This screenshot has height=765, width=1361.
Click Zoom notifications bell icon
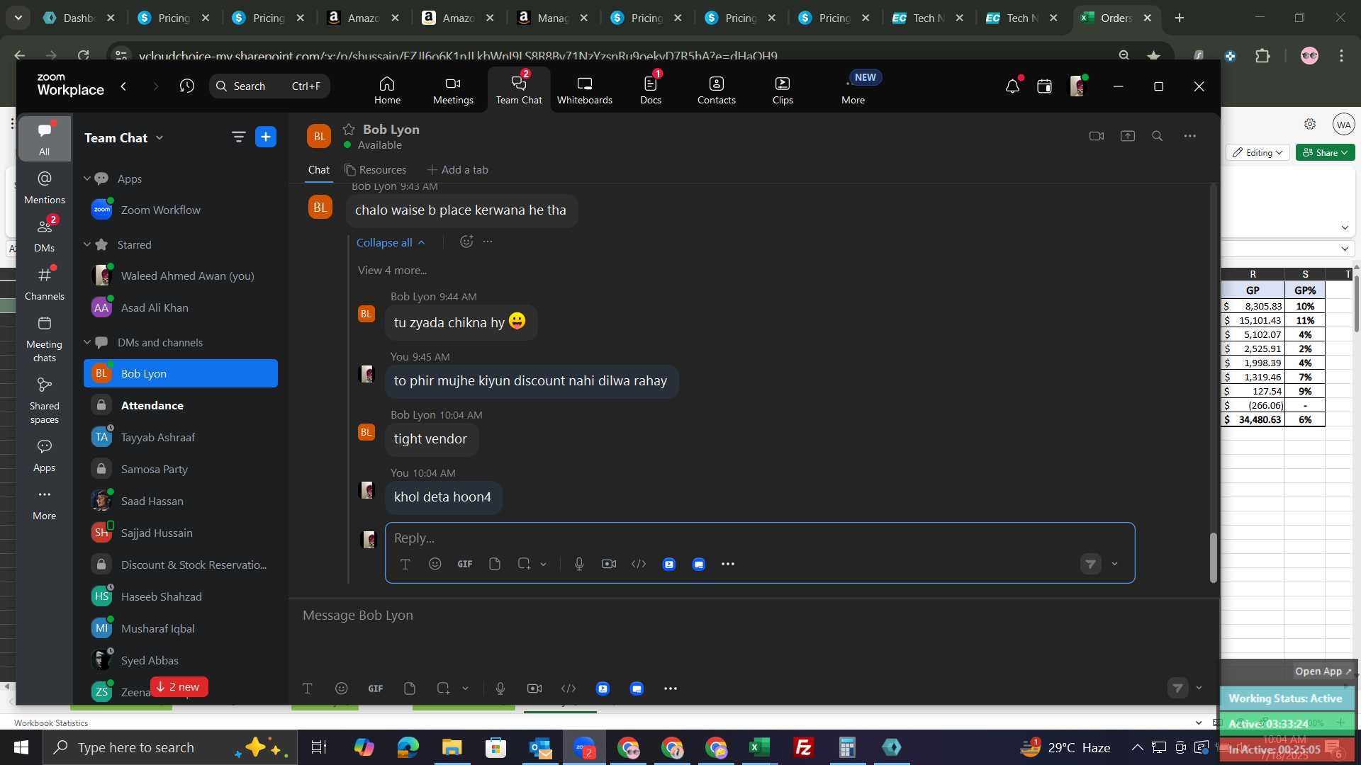1012,86
